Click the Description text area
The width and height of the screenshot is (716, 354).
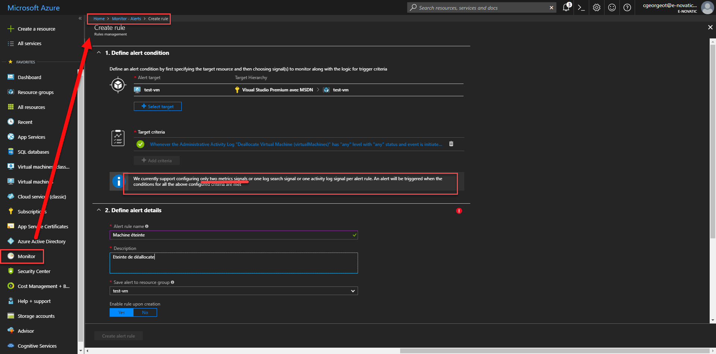coord(234,263)
